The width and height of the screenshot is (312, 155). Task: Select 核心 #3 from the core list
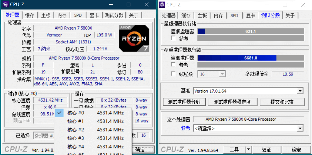pos(75,138)
